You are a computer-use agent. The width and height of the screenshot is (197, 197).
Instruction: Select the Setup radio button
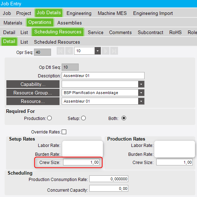pyautogui.click(x=83, y=118)
